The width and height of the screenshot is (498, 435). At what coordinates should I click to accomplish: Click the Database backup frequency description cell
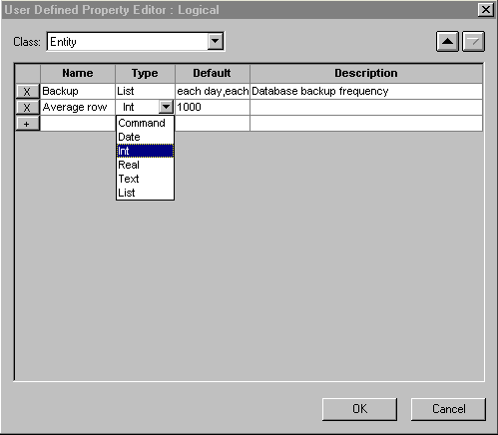366,91
